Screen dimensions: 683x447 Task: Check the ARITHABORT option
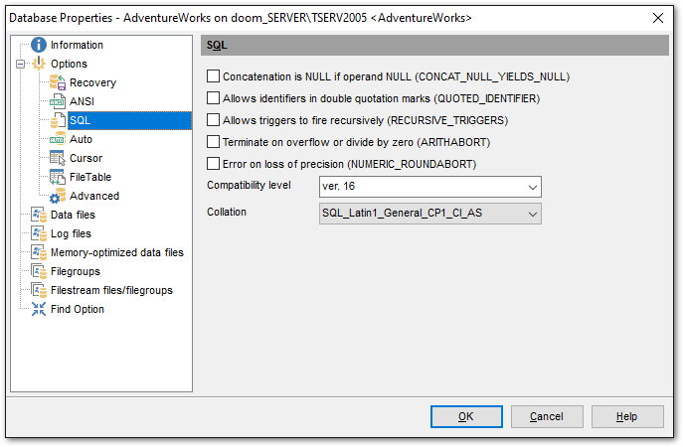(x=213, y=141)
